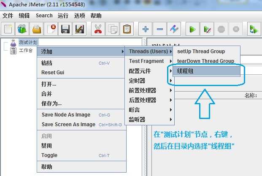This screenshot has width=262, height=176.
Task: Click the workbench clipboard tree icon
Action: point(13,51)
